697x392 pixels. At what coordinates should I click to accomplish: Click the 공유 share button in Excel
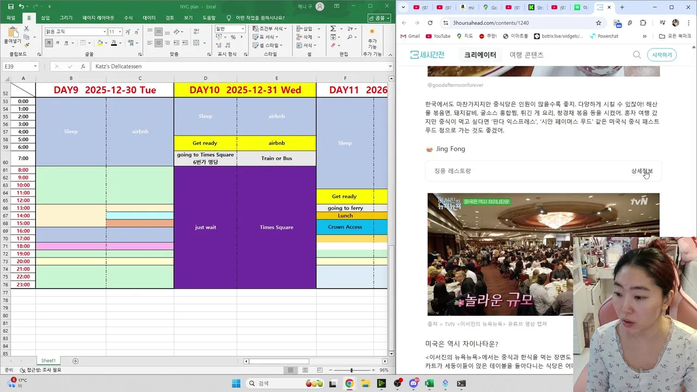click(x=380, y=18)
